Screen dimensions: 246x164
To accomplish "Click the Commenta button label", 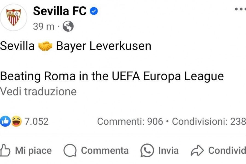I will 105,151.
